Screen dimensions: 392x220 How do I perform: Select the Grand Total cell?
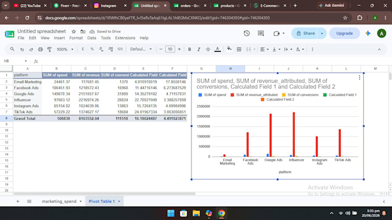pos(28,119)
